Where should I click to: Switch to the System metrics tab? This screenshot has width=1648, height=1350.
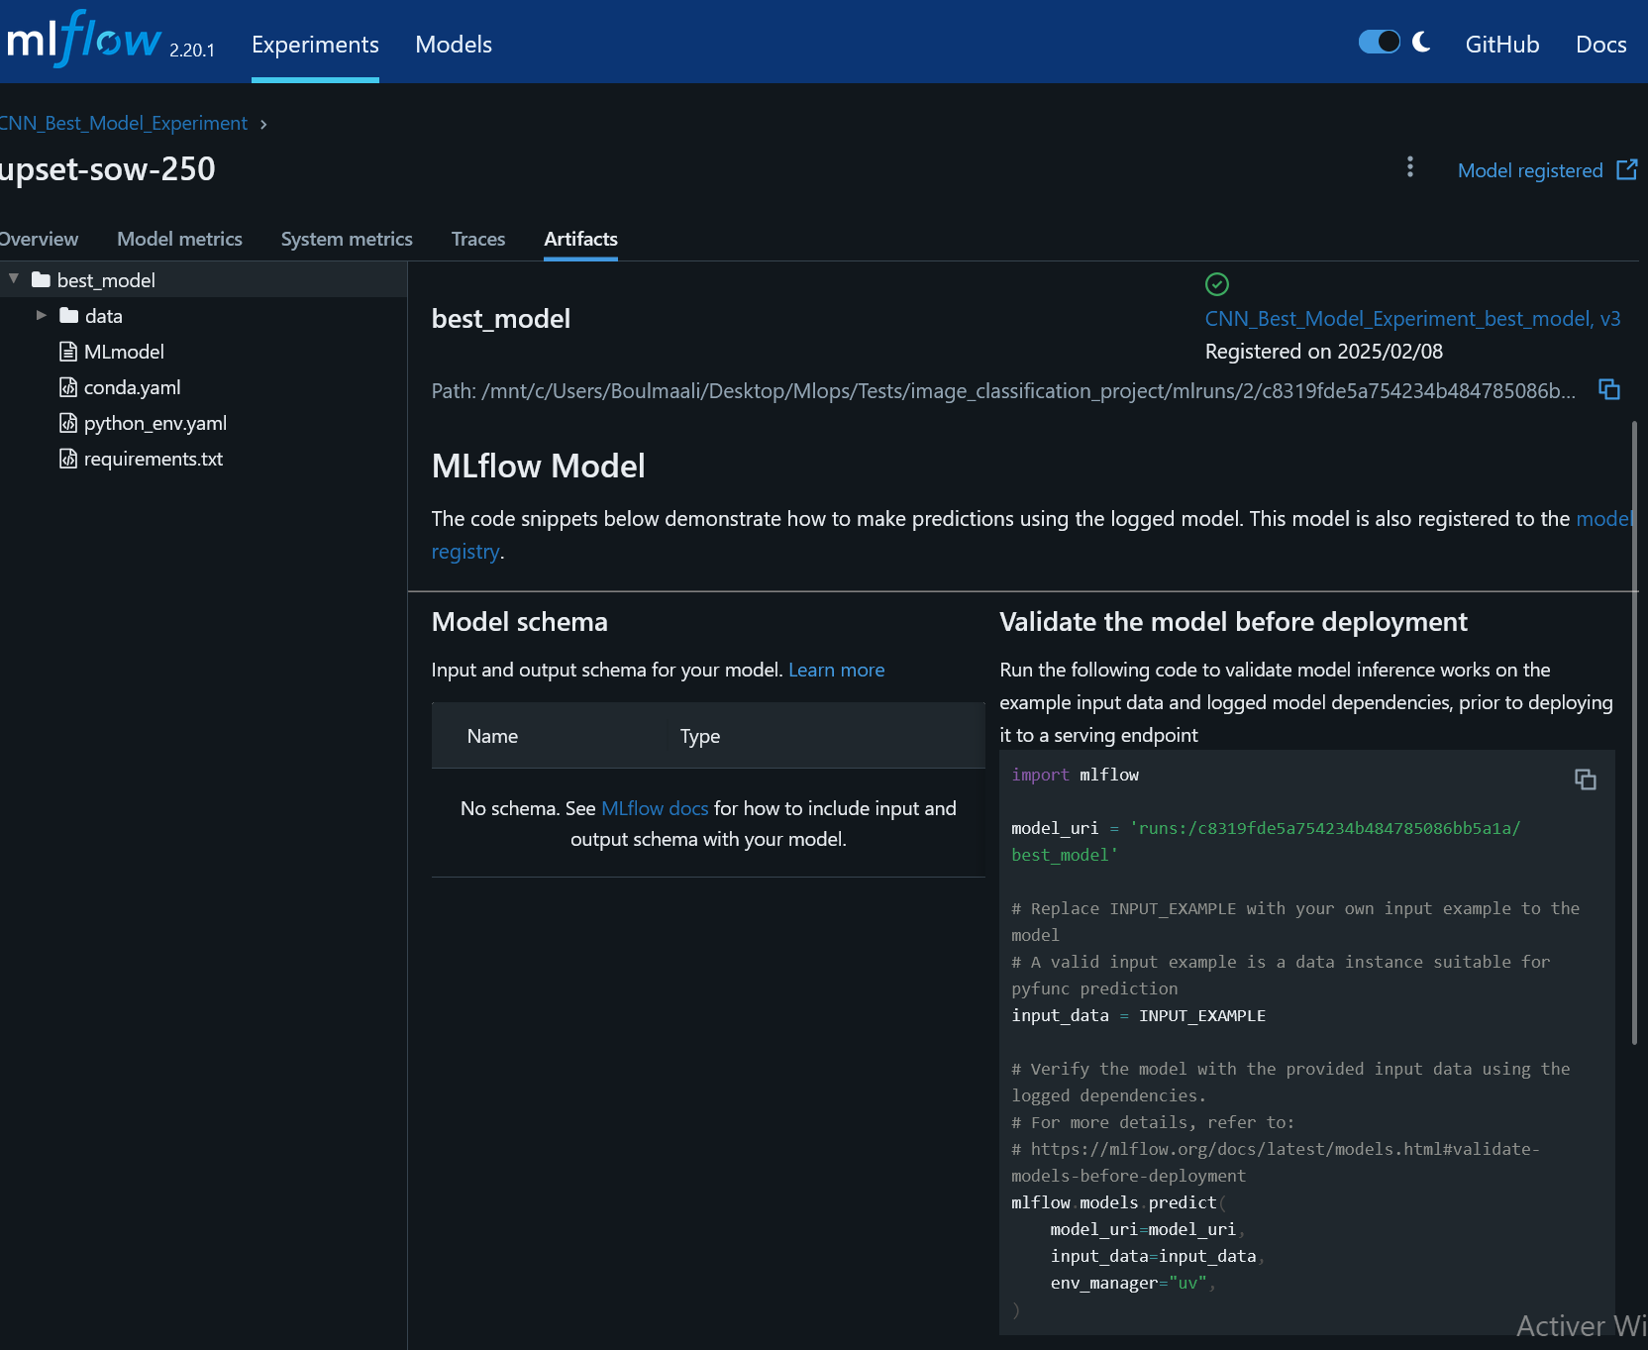(347, 239)
